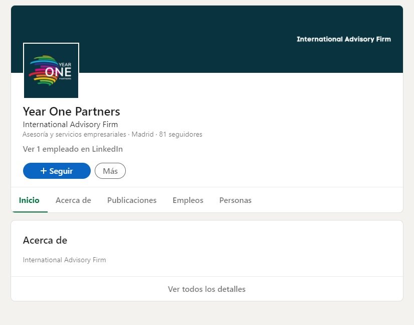Open the Más options button

coord(110,171)
